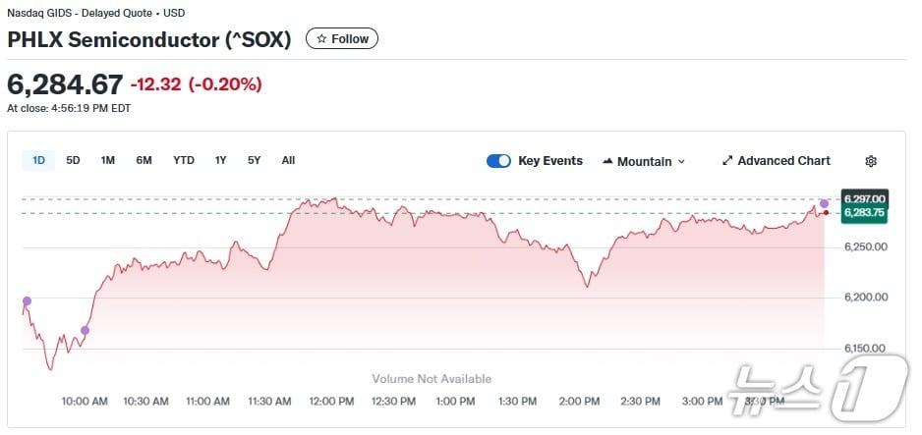
Task: Select the 1Y range tab
Action: click(x=221, y=160)
